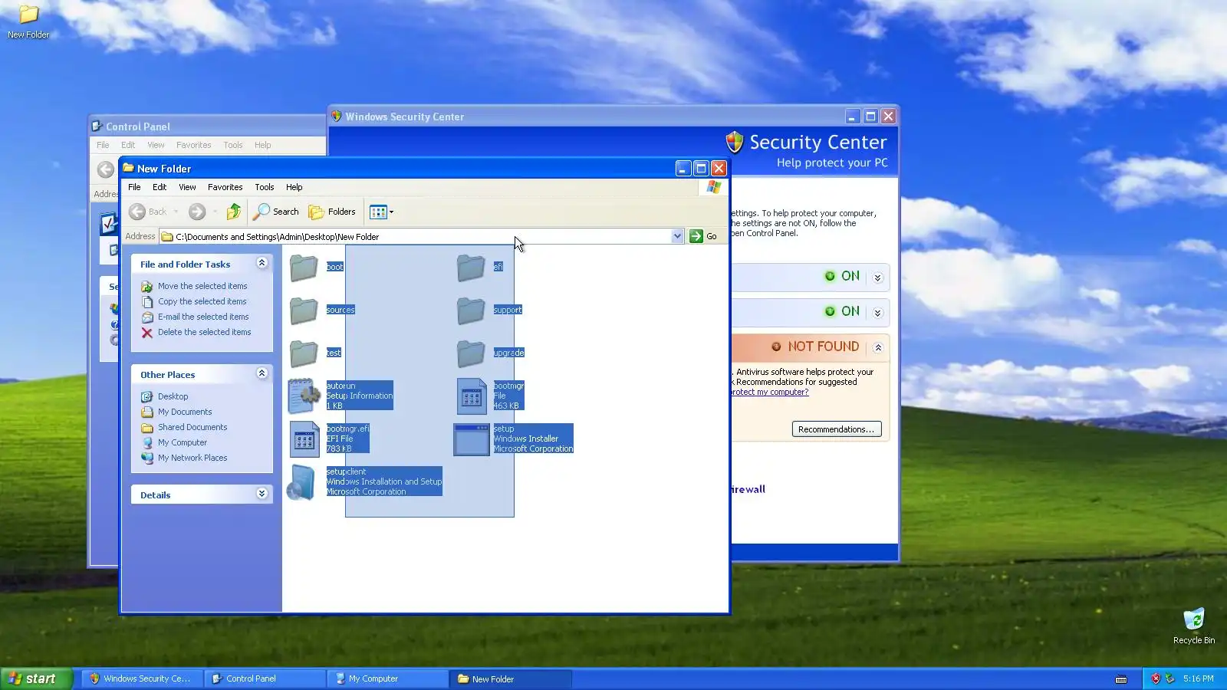Click Move the selected items
This screenshot has width=1227, height=690.
coord(202,286)
